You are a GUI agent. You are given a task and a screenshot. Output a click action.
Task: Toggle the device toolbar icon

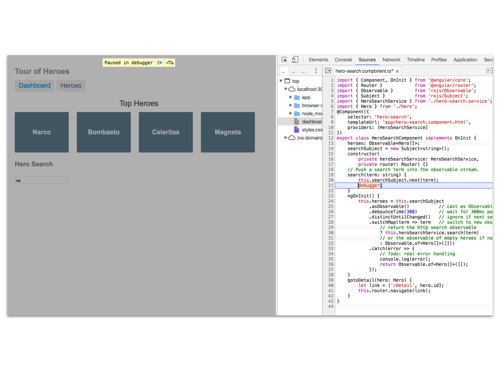click(x=295, y=60)
